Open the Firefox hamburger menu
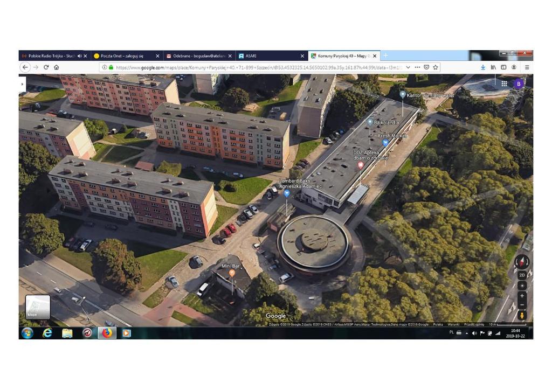Screen dimensions: 552x390 point(527,67)
